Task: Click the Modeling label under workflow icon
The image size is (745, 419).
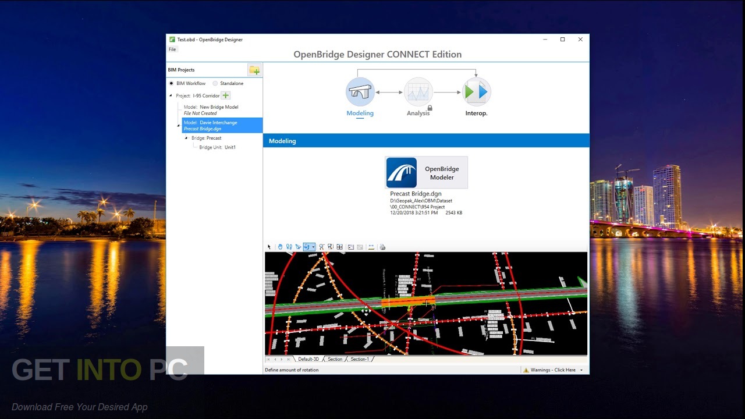Action: [x=360, y=113]
